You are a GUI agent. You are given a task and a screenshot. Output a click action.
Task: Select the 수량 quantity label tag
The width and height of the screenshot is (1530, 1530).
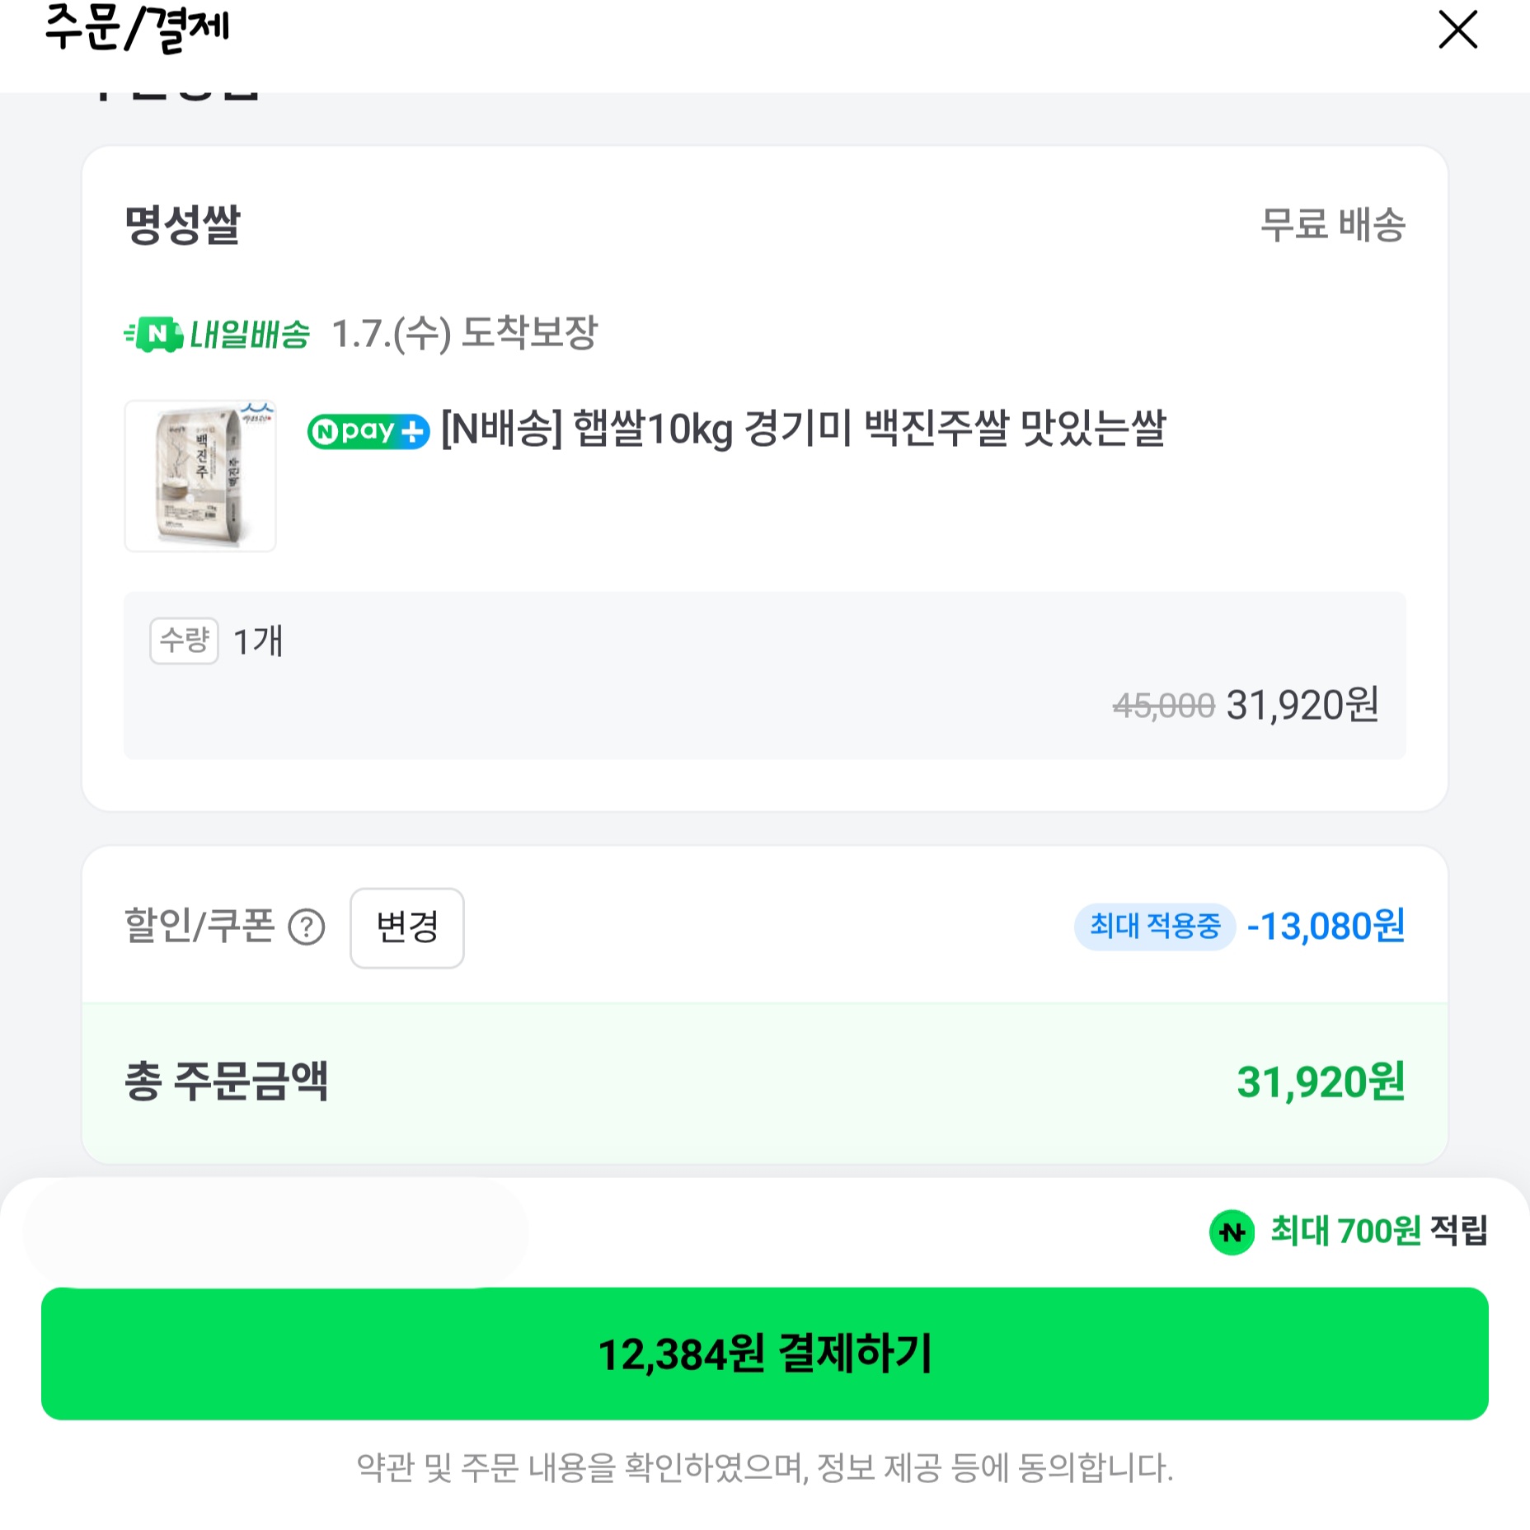[x=184, y=641]
